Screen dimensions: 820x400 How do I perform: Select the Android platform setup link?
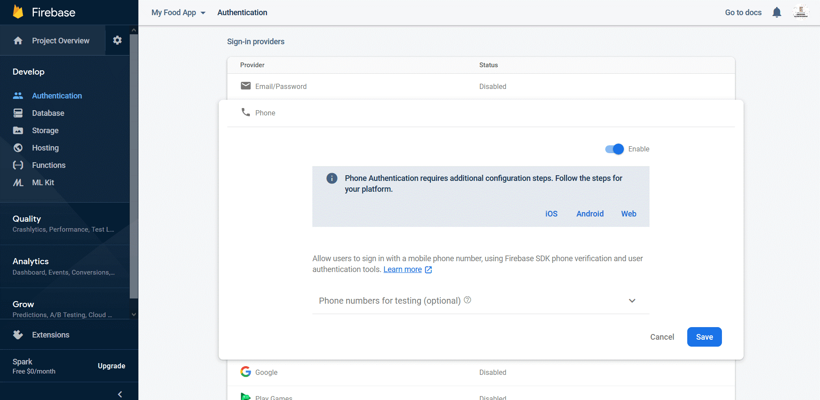(590, 213)
